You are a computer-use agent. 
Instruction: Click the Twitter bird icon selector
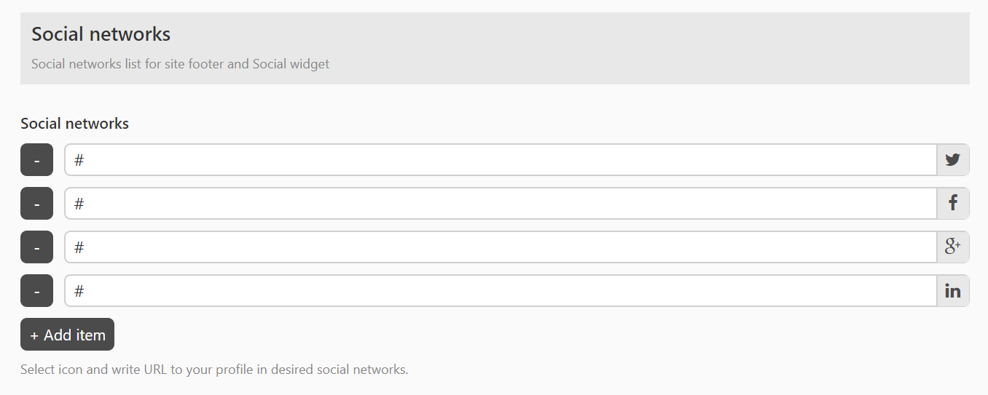point(952,160)
